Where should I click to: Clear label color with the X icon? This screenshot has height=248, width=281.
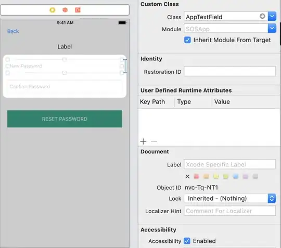(187, 177)
